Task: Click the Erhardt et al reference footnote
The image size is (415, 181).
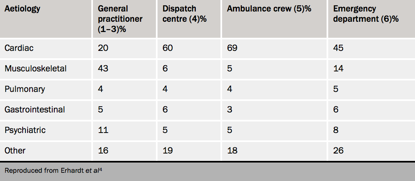Action: point(53,170)
